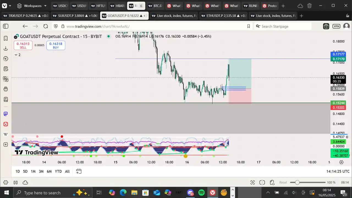The height and width of the screenshot is (198, 352).
Task: Set the 1D time range
Action: [18, 171]
